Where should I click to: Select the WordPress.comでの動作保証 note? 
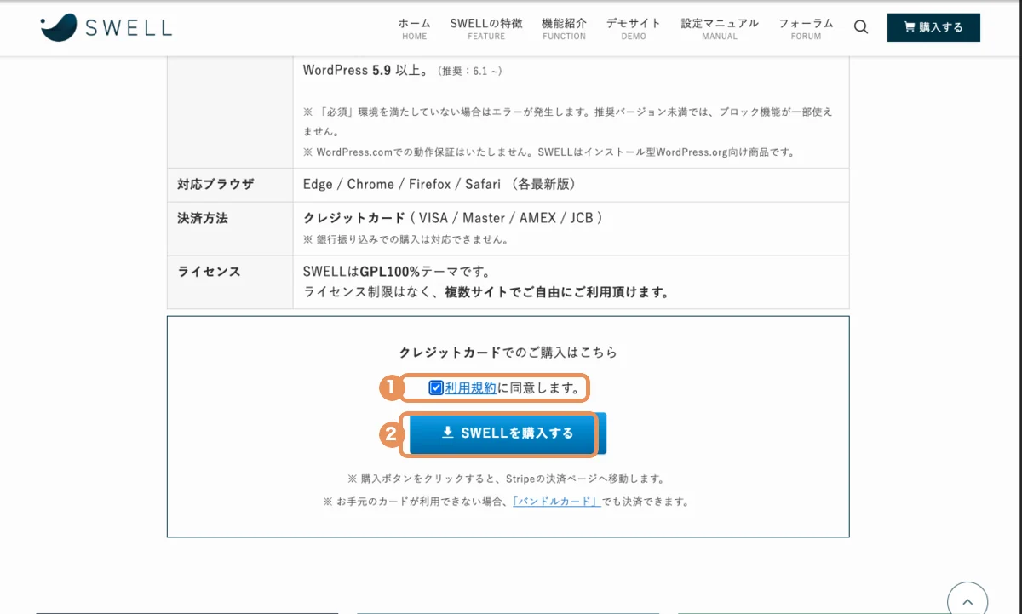(x=549, y=152)
